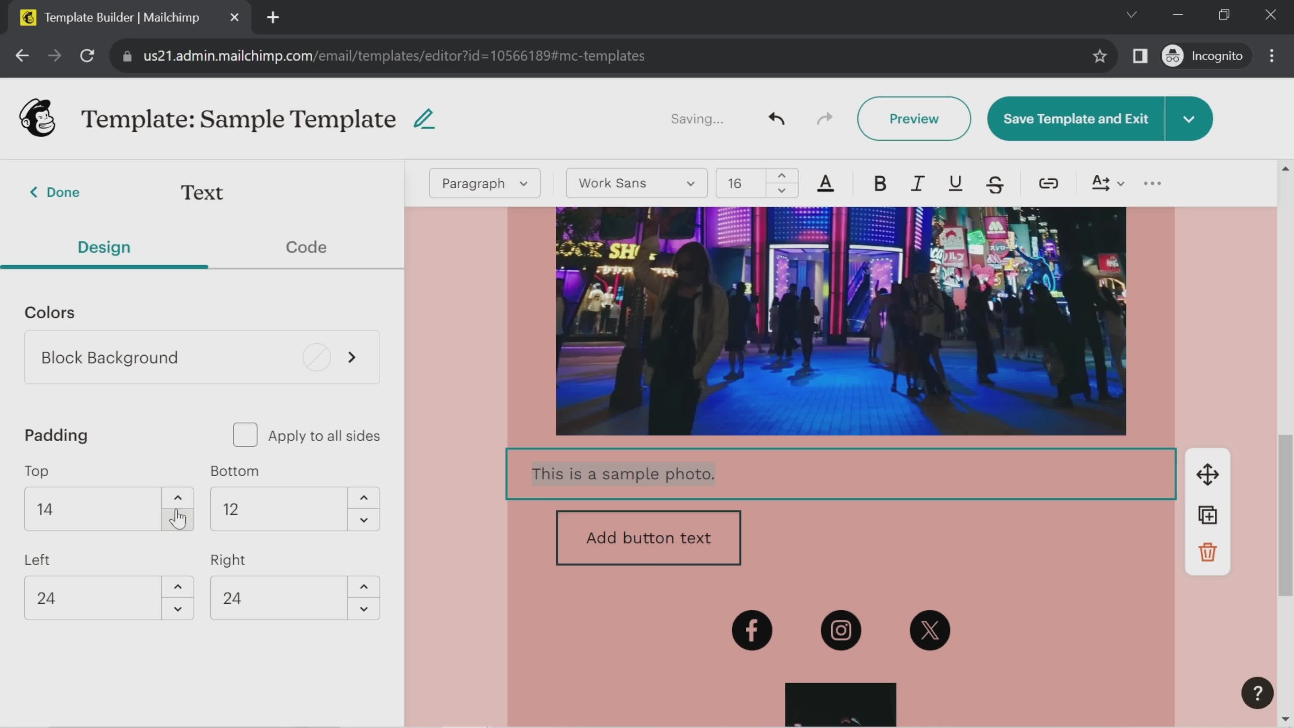
Task: Click the Block Background color swatch
Action: point(318,357)
